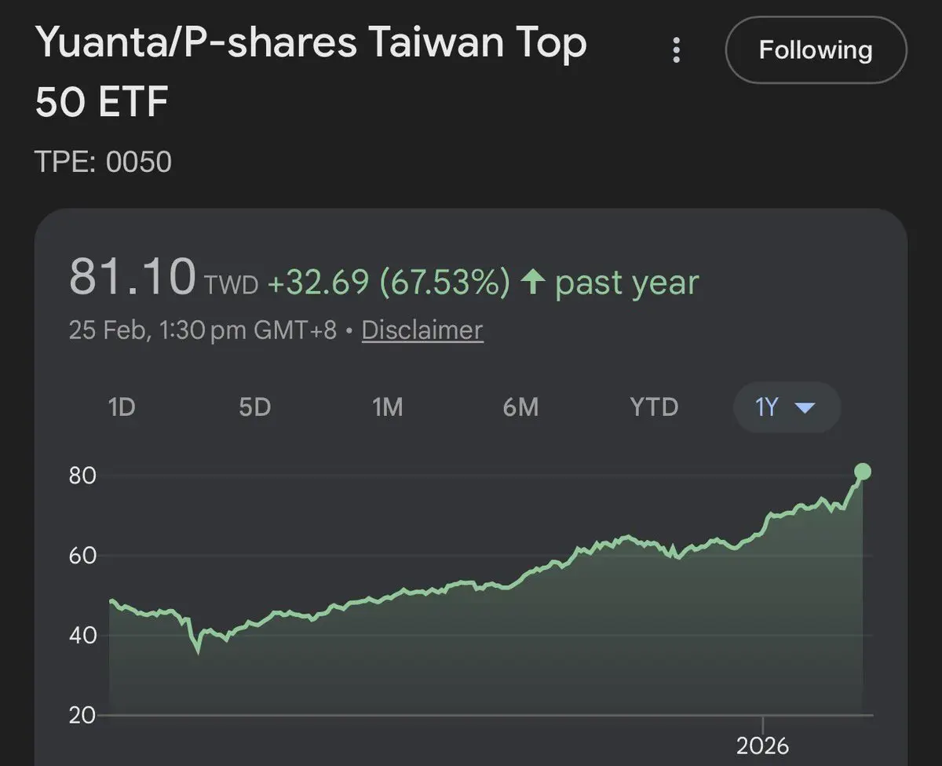Open the 1Y range dropdown
The image size is (942, 766).
[x=787, y=407]
